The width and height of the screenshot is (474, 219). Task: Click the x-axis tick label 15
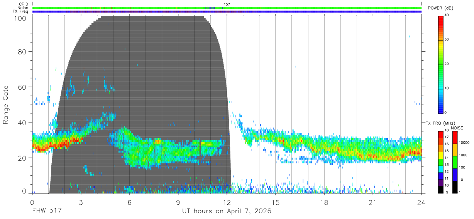[x=276, y=202]
